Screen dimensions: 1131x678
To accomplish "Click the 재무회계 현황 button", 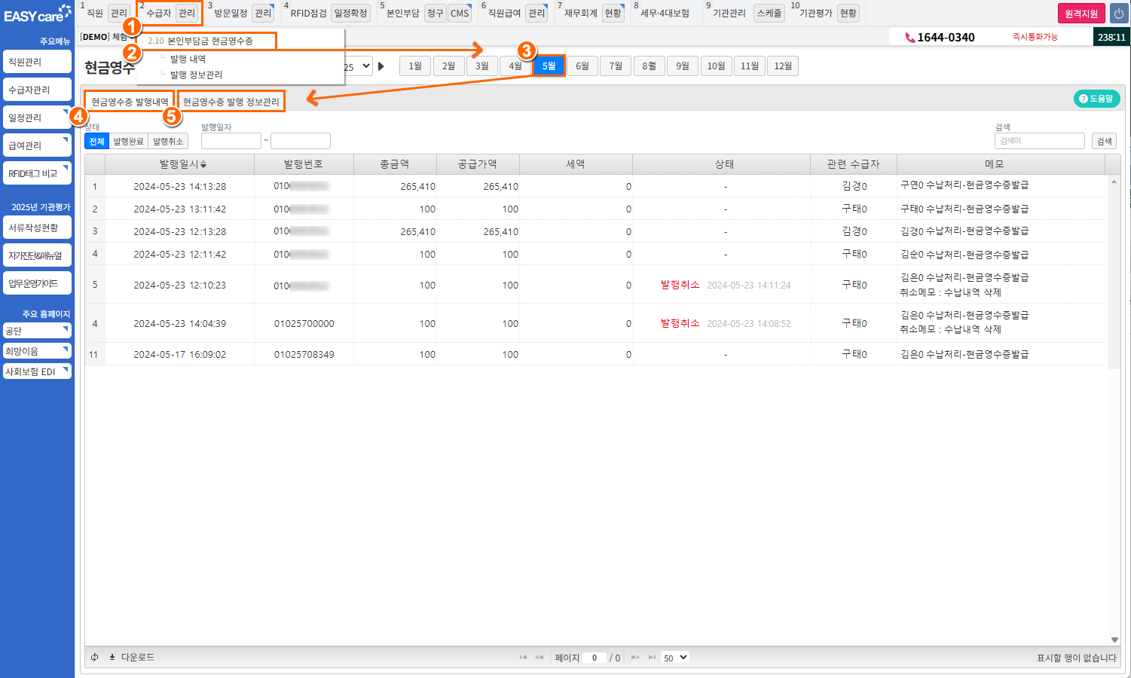I will click(x=613, y=13).
